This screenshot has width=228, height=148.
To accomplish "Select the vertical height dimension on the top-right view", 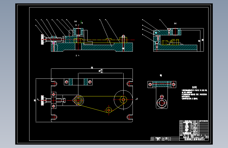I will (x=202, y=40).
